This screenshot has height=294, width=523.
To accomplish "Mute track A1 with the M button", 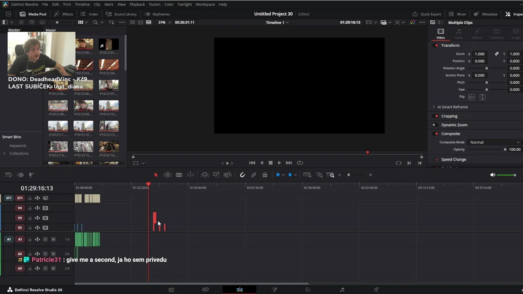I will click(x=53, y=239).
